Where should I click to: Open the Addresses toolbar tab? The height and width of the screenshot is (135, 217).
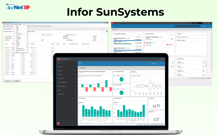[x=43, y=26]
